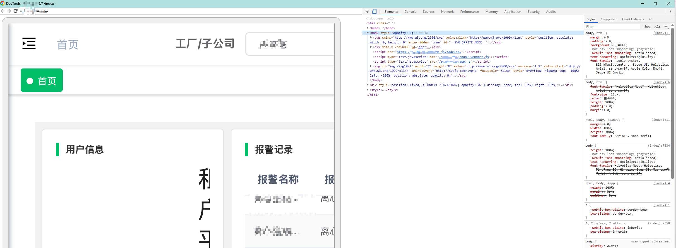Toggle the .cls element classes button

pyautogui.click(x=657, y=26)
